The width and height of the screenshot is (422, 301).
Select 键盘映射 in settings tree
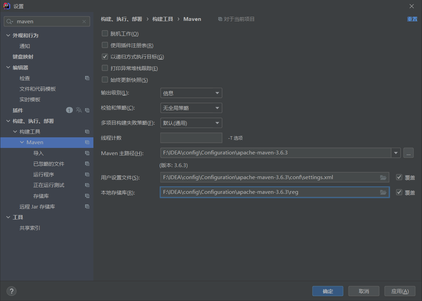click(23, 57)
